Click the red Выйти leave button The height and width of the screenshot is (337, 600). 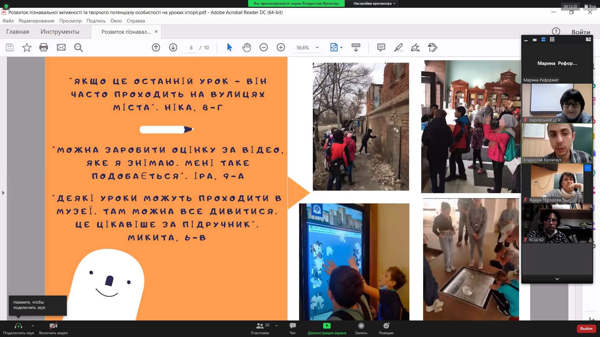(586, 329)
